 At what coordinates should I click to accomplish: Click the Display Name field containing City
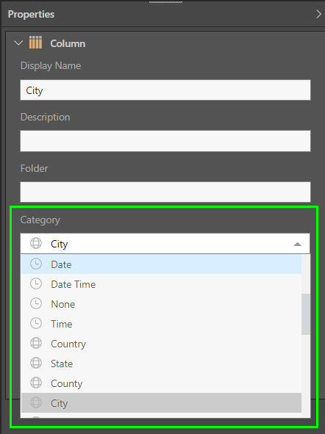165,90
